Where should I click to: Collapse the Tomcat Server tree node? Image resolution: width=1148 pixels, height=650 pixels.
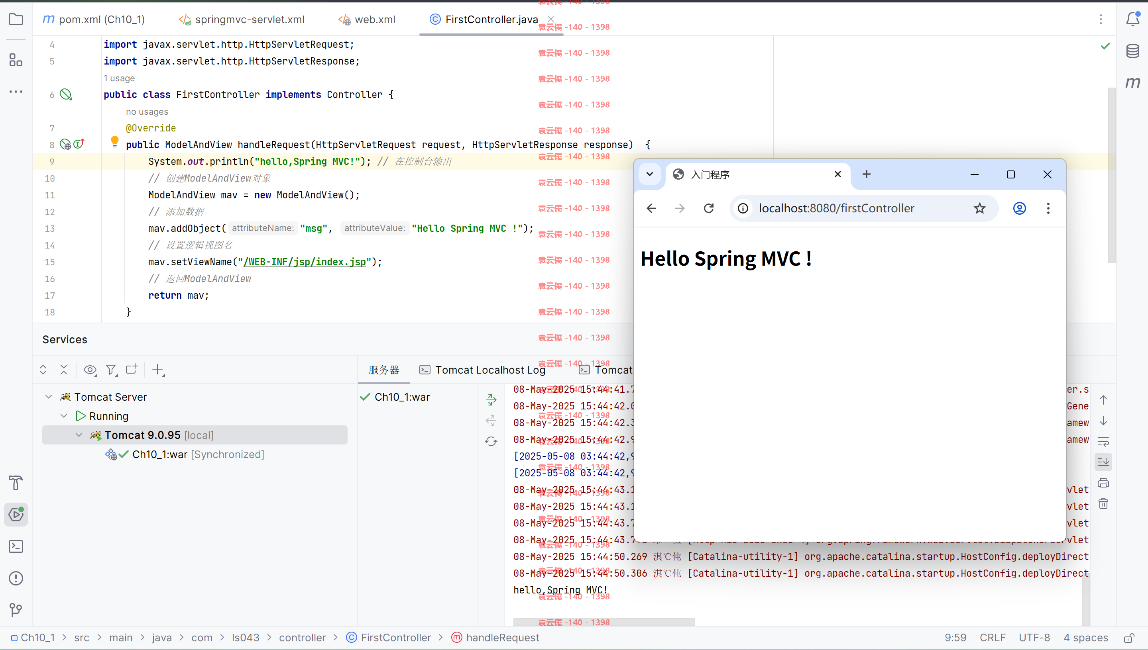[49, 397]
